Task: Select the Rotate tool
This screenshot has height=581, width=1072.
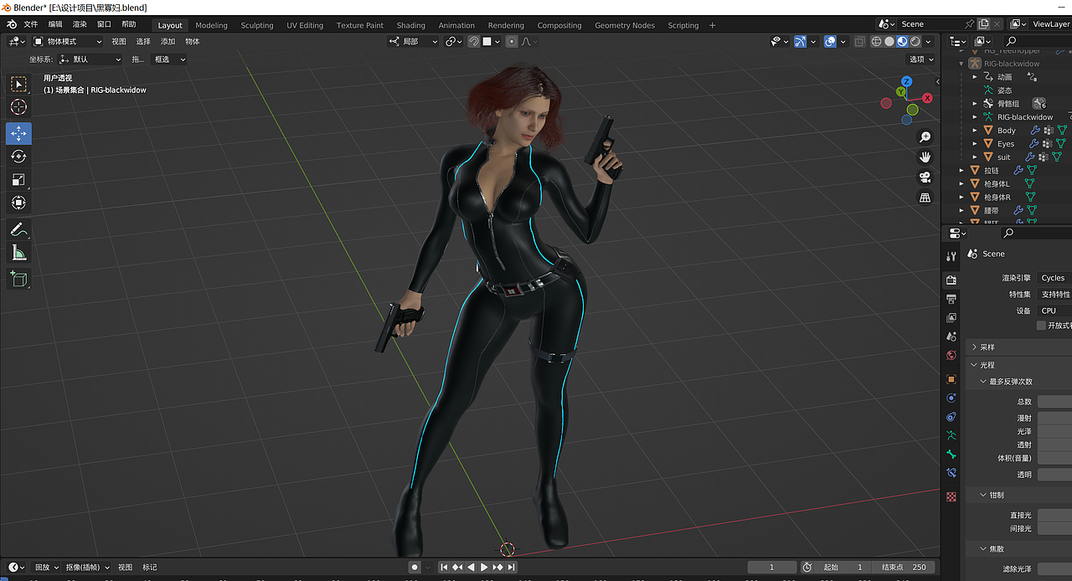Action: [18, 157]
